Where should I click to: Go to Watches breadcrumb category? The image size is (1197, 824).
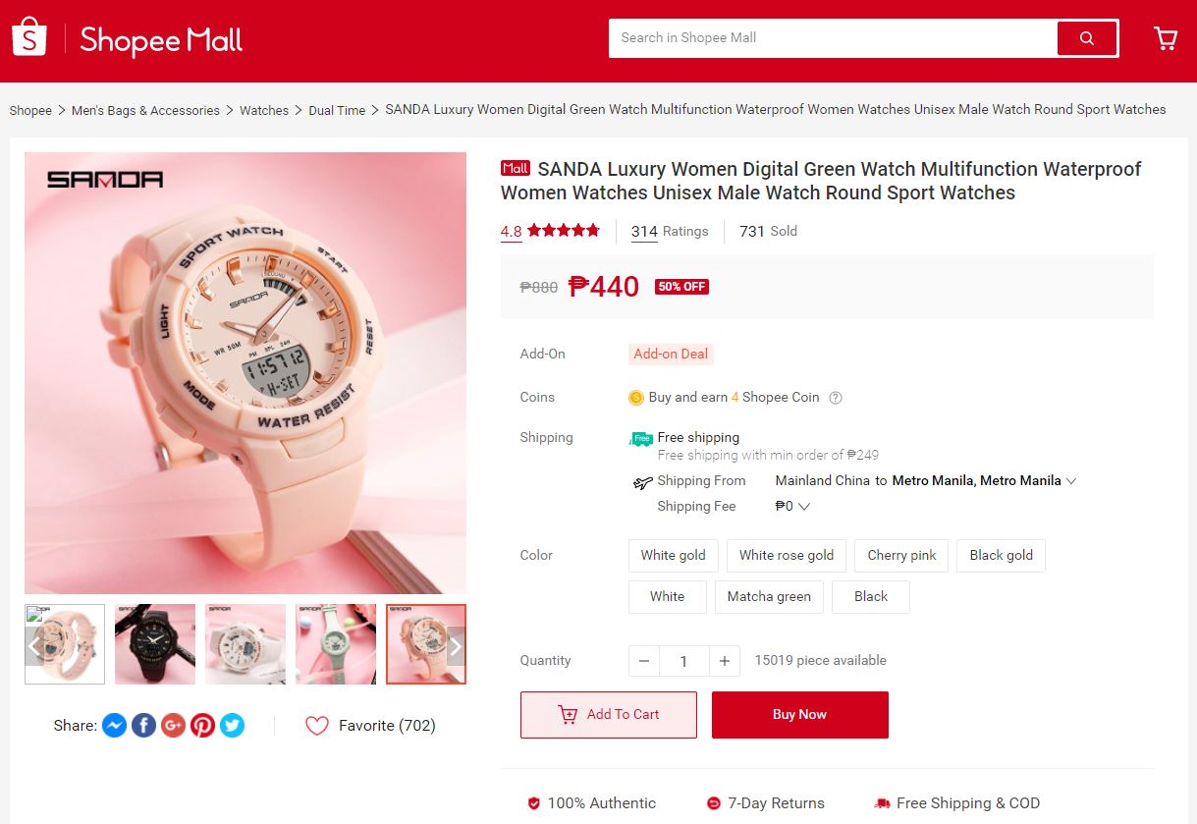[264, 110]
